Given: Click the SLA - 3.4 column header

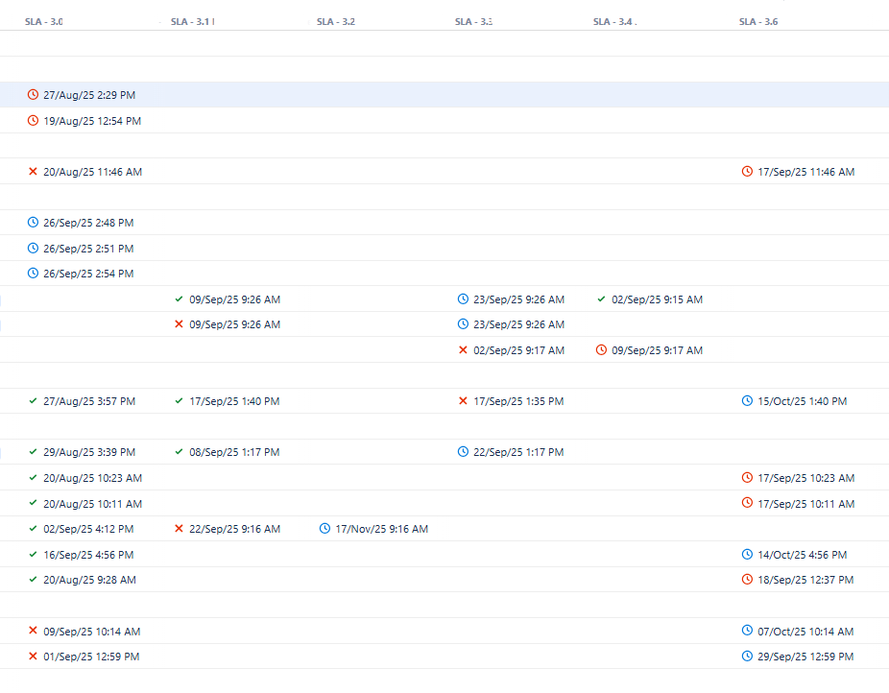Looking at the screenshot, I should point(613,21).
